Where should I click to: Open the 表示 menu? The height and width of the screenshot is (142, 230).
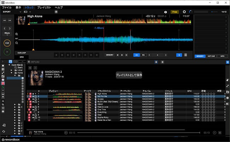pos(18,7)
